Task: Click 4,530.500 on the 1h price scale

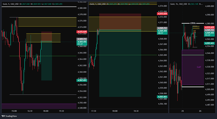Action: [209, 67]
